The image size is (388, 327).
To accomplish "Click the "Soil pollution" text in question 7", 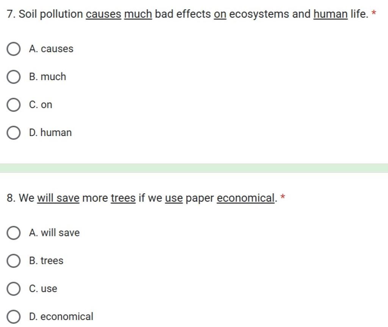I will pyautogui.click(x=51, y=14).
